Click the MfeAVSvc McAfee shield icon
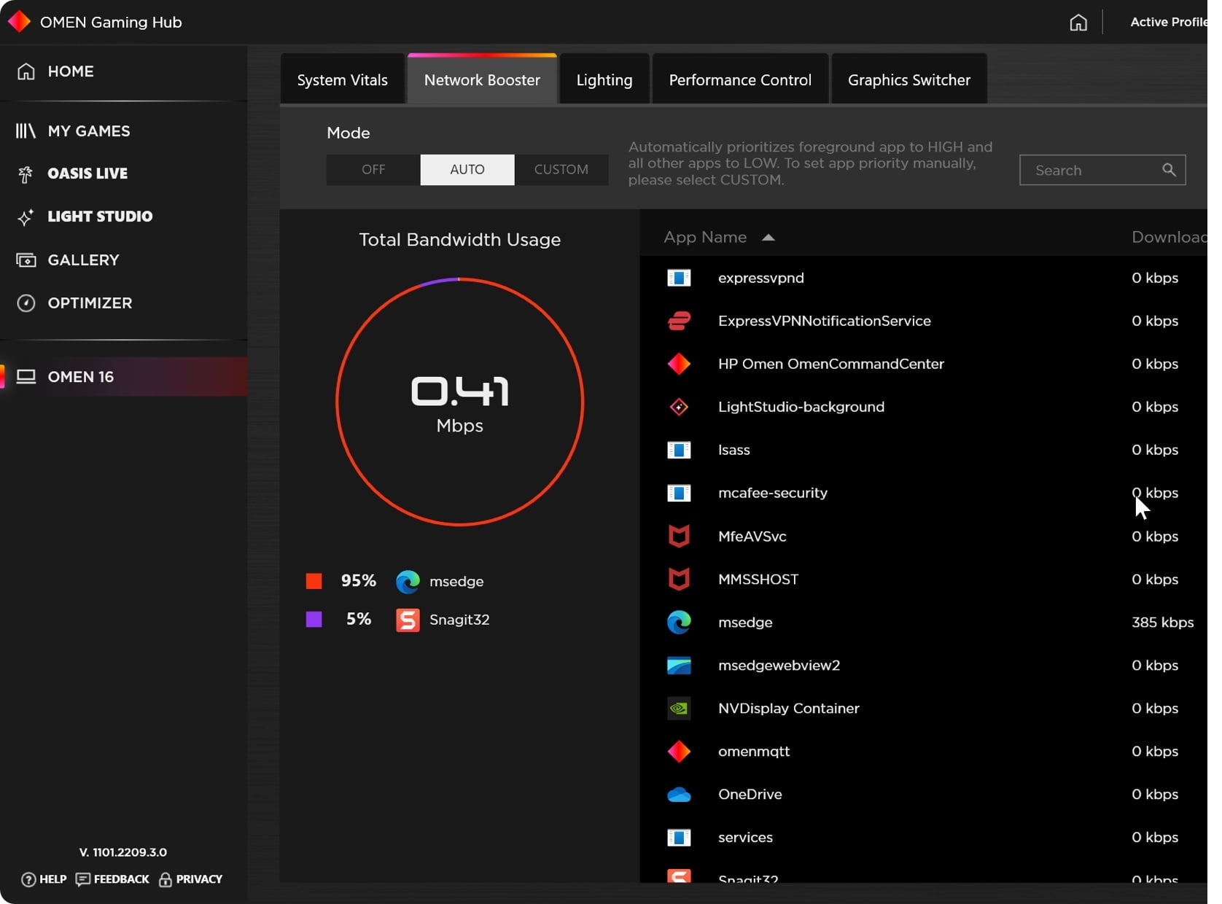Viewport: 1222px width, 904px height. tap(678, 536)
